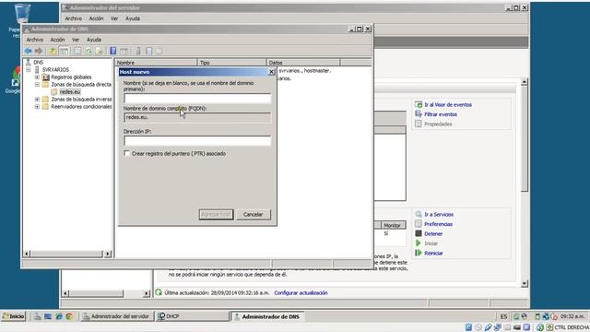Click the new record page icon in toolbar

point(149,51)
